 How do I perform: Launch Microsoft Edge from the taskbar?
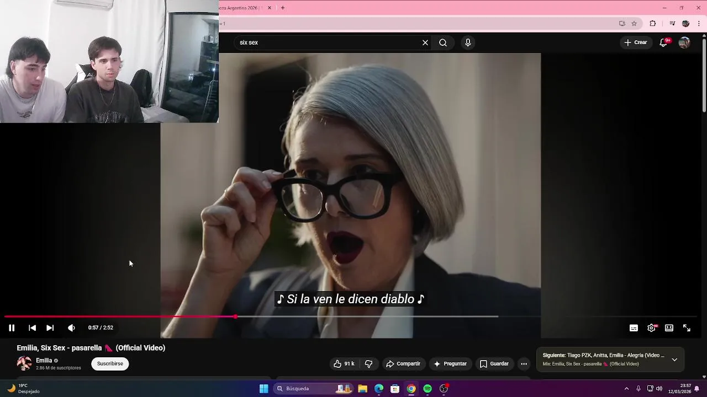coord(379,389)
